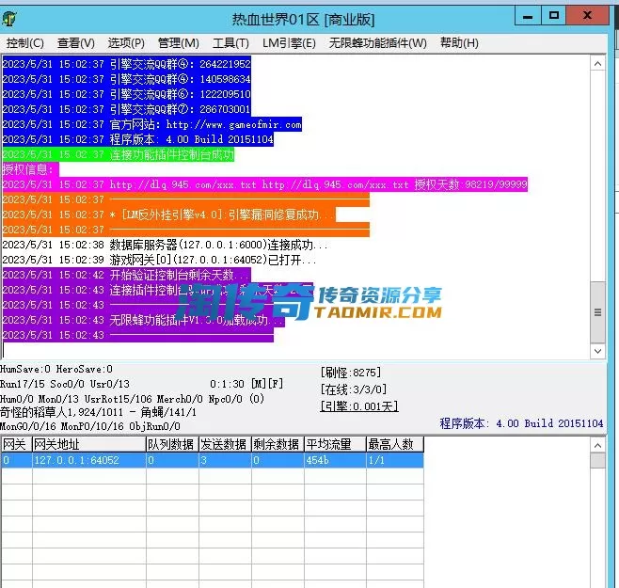Click the HumSave:0 HeroSave:0 status text
This screenshot has height=588, width=619.
(56, 369)
